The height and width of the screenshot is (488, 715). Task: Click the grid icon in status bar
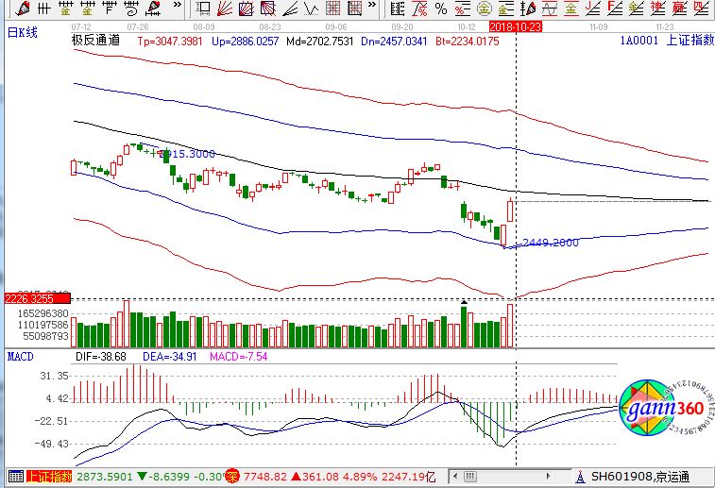14,478
